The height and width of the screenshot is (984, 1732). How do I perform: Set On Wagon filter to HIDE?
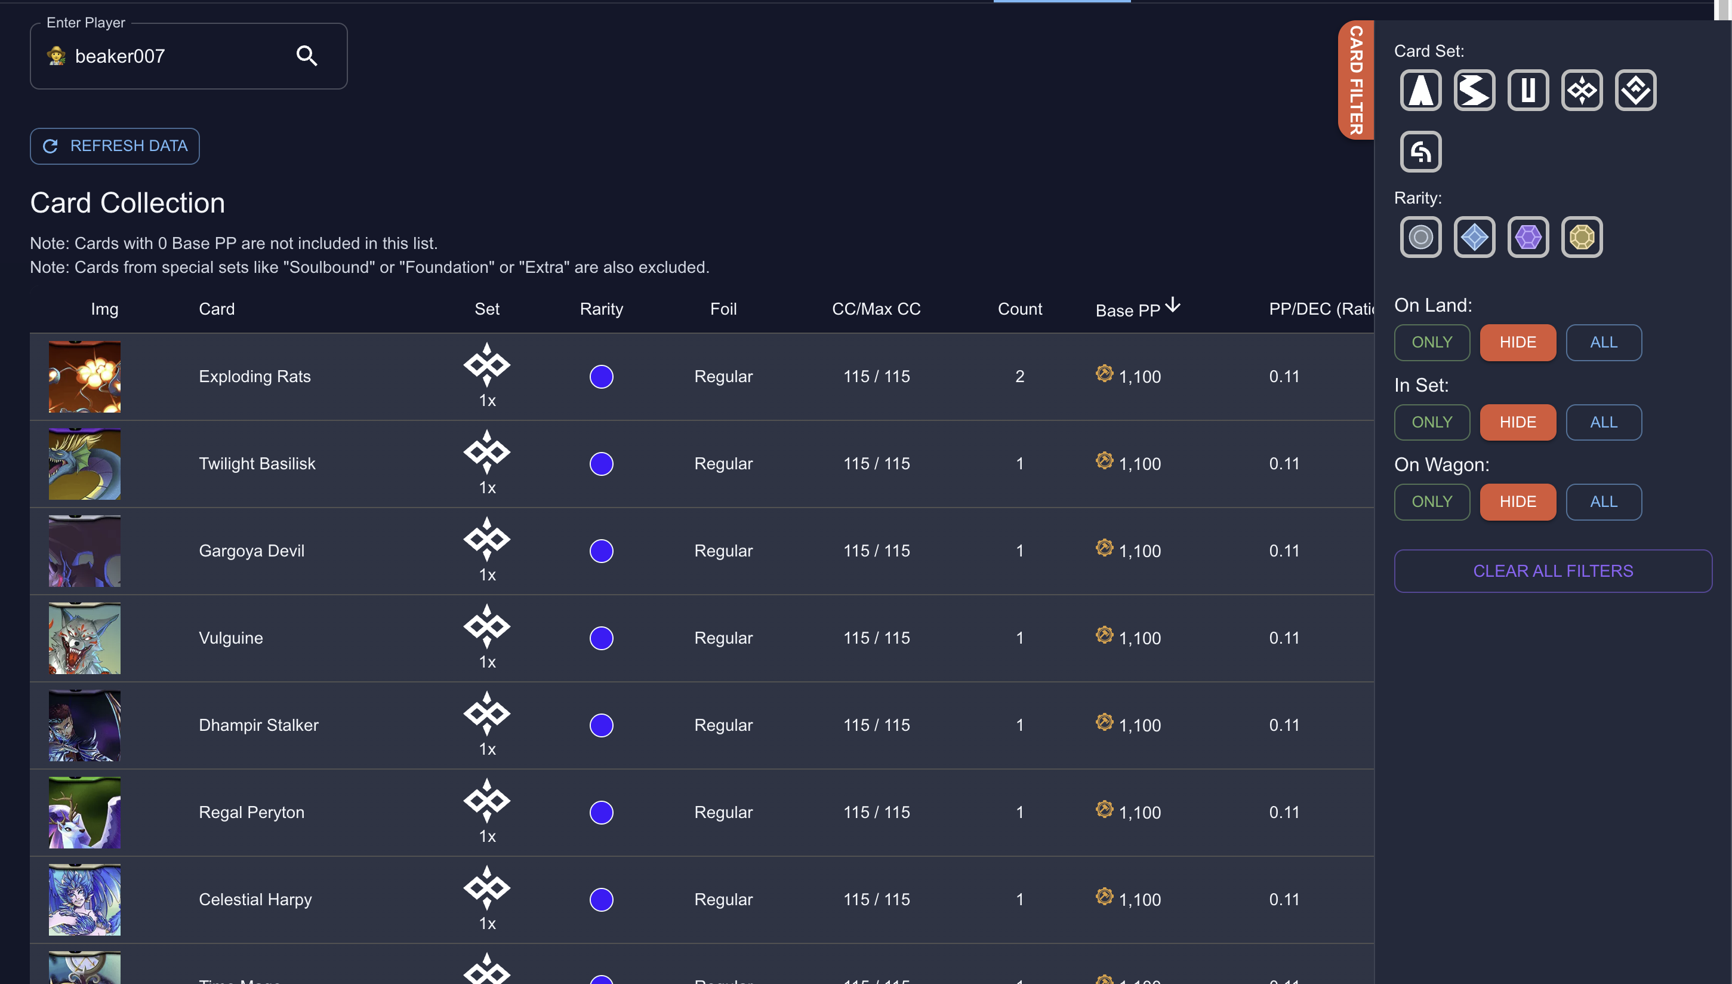pyautogui.click(x=1517, y=502)
